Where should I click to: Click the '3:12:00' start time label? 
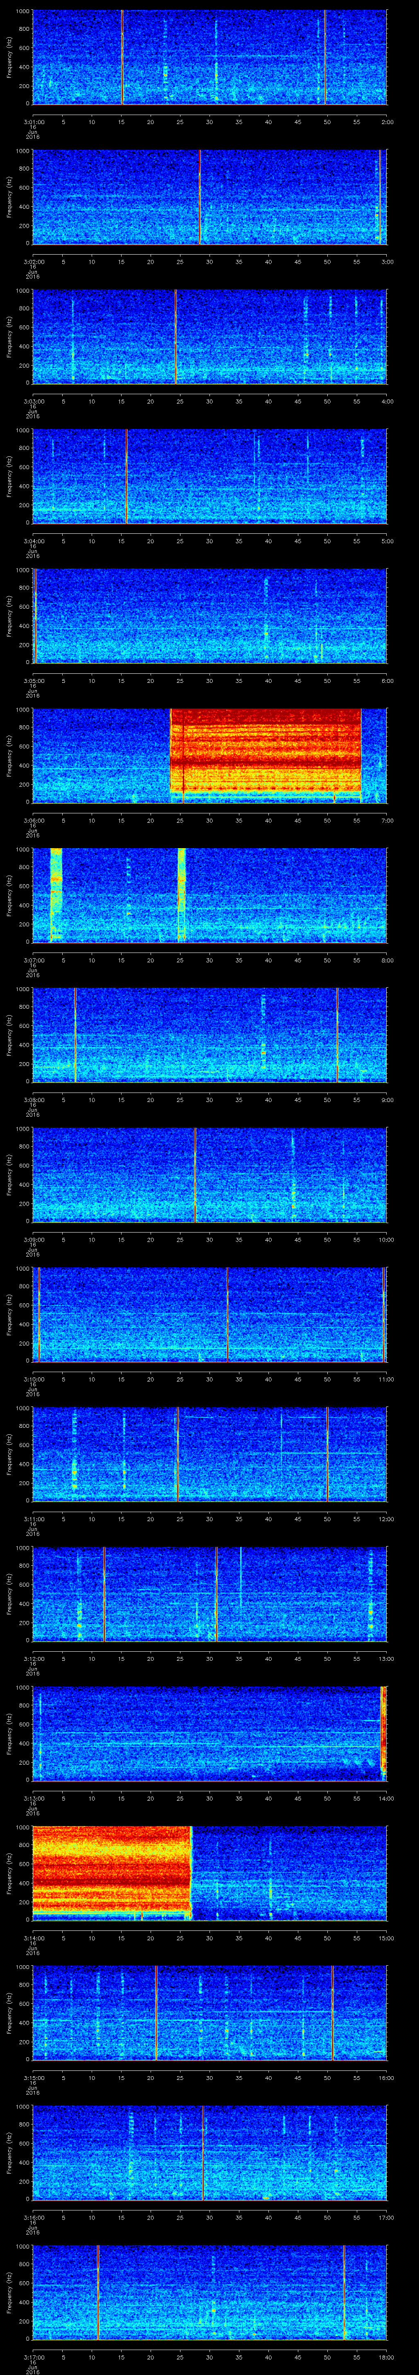pyautogui.click(x=34, y=1658)
